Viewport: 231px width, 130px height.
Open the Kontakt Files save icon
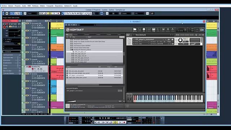[x=163, y=30]
